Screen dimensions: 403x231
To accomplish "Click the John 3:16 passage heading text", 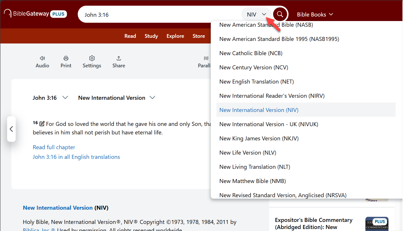I will 45,98.
